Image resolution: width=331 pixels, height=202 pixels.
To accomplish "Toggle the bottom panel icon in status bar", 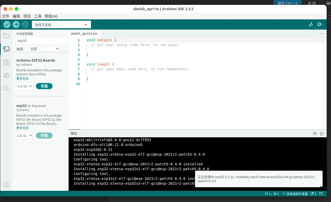I will pos(321,194).
